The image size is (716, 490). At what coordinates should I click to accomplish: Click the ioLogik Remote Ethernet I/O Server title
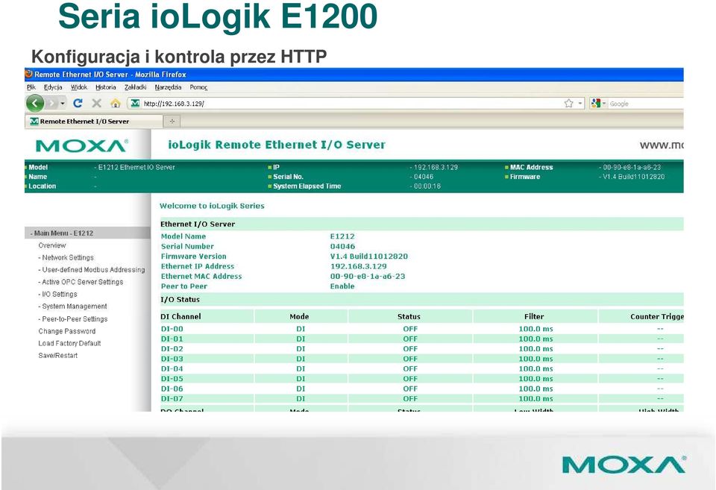click(277, 145)
